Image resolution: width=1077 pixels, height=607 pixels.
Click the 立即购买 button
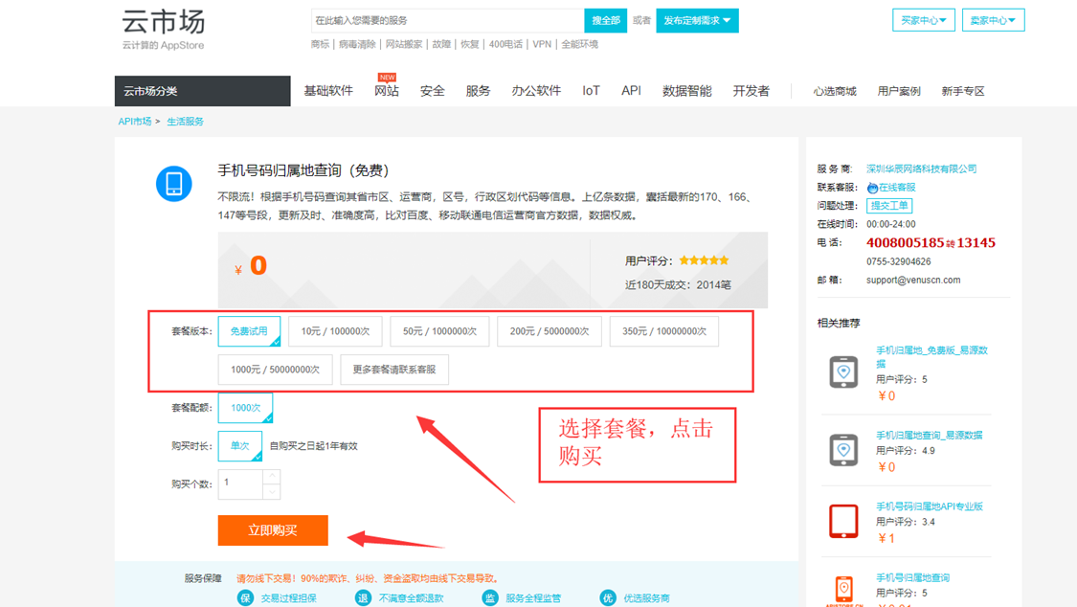tap(273, 530)
